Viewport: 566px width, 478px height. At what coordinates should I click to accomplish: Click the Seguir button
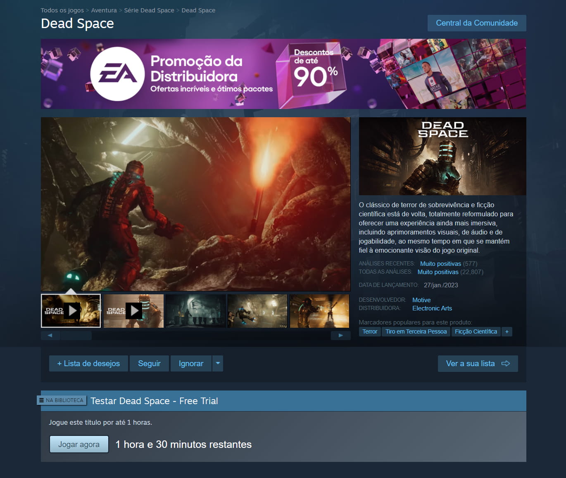point(149,364)
